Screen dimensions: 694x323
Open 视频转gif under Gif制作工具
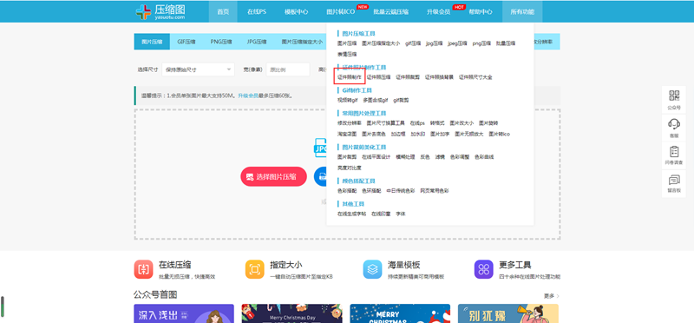pyautogui.click(x=348, y=100)
